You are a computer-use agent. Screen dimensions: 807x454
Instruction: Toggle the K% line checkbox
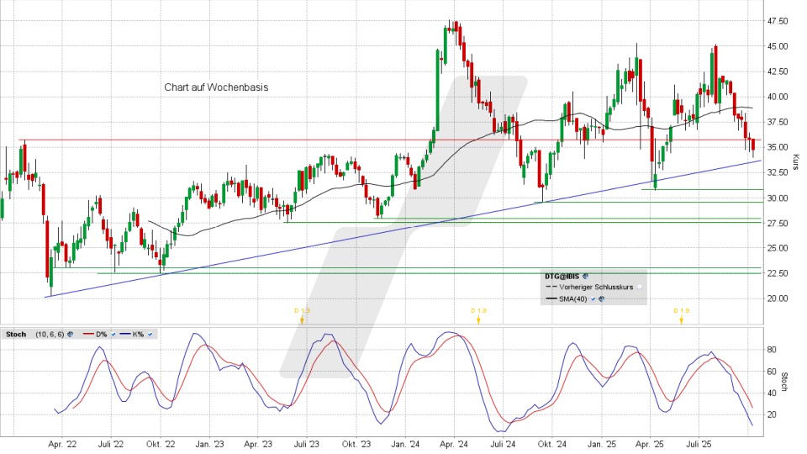pos(150,334)
